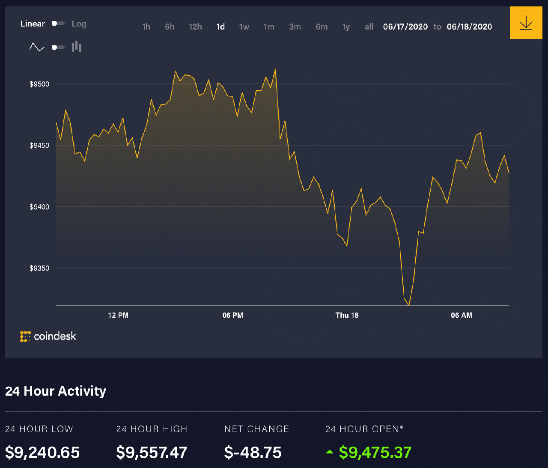The height and width of the screenshot is (468, 548).
Task: Choose the Linear scale label
Action: point(33,24)
